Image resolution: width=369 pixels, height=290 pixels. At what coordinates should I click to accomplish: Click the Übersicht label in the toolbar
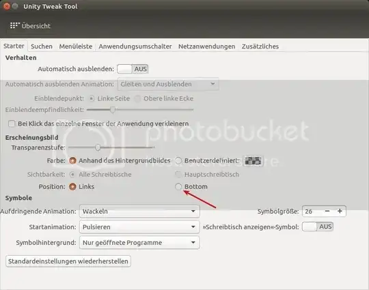point(36,26)
